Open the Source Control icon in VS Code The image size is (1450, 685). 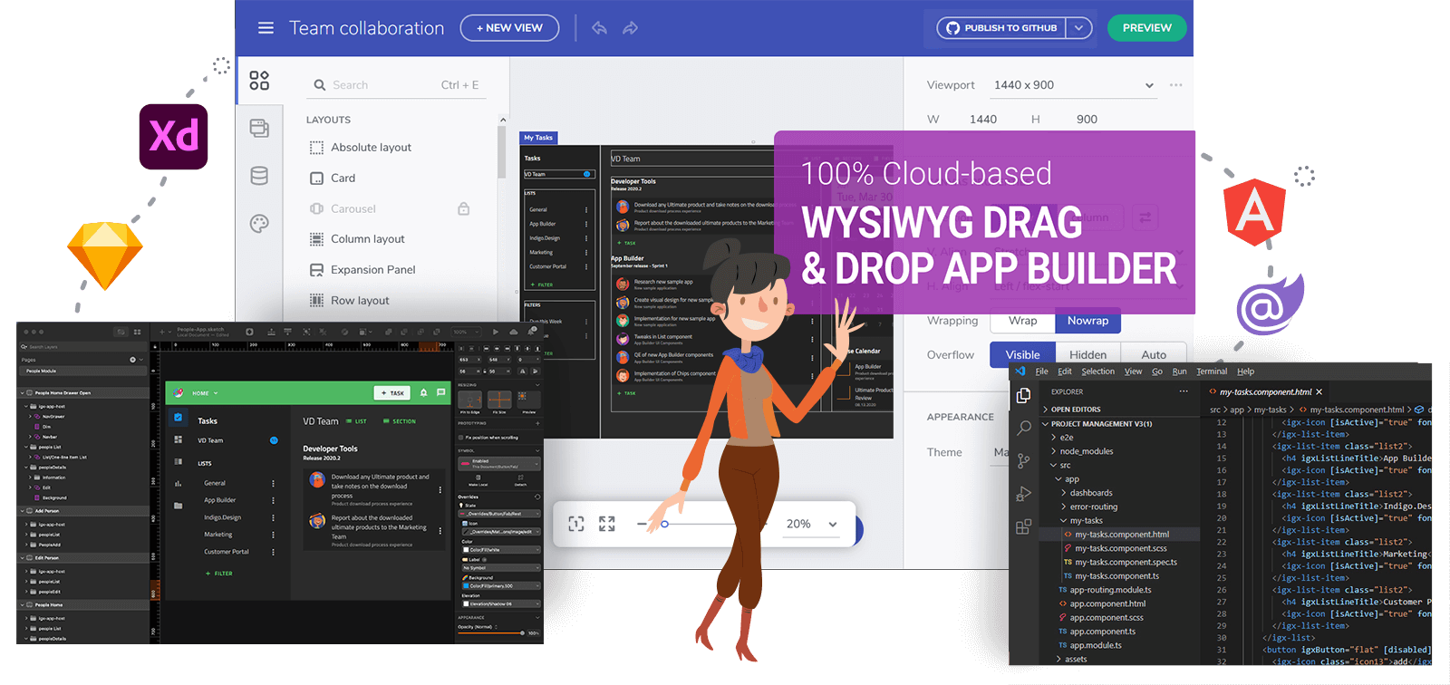point(1024,461)
